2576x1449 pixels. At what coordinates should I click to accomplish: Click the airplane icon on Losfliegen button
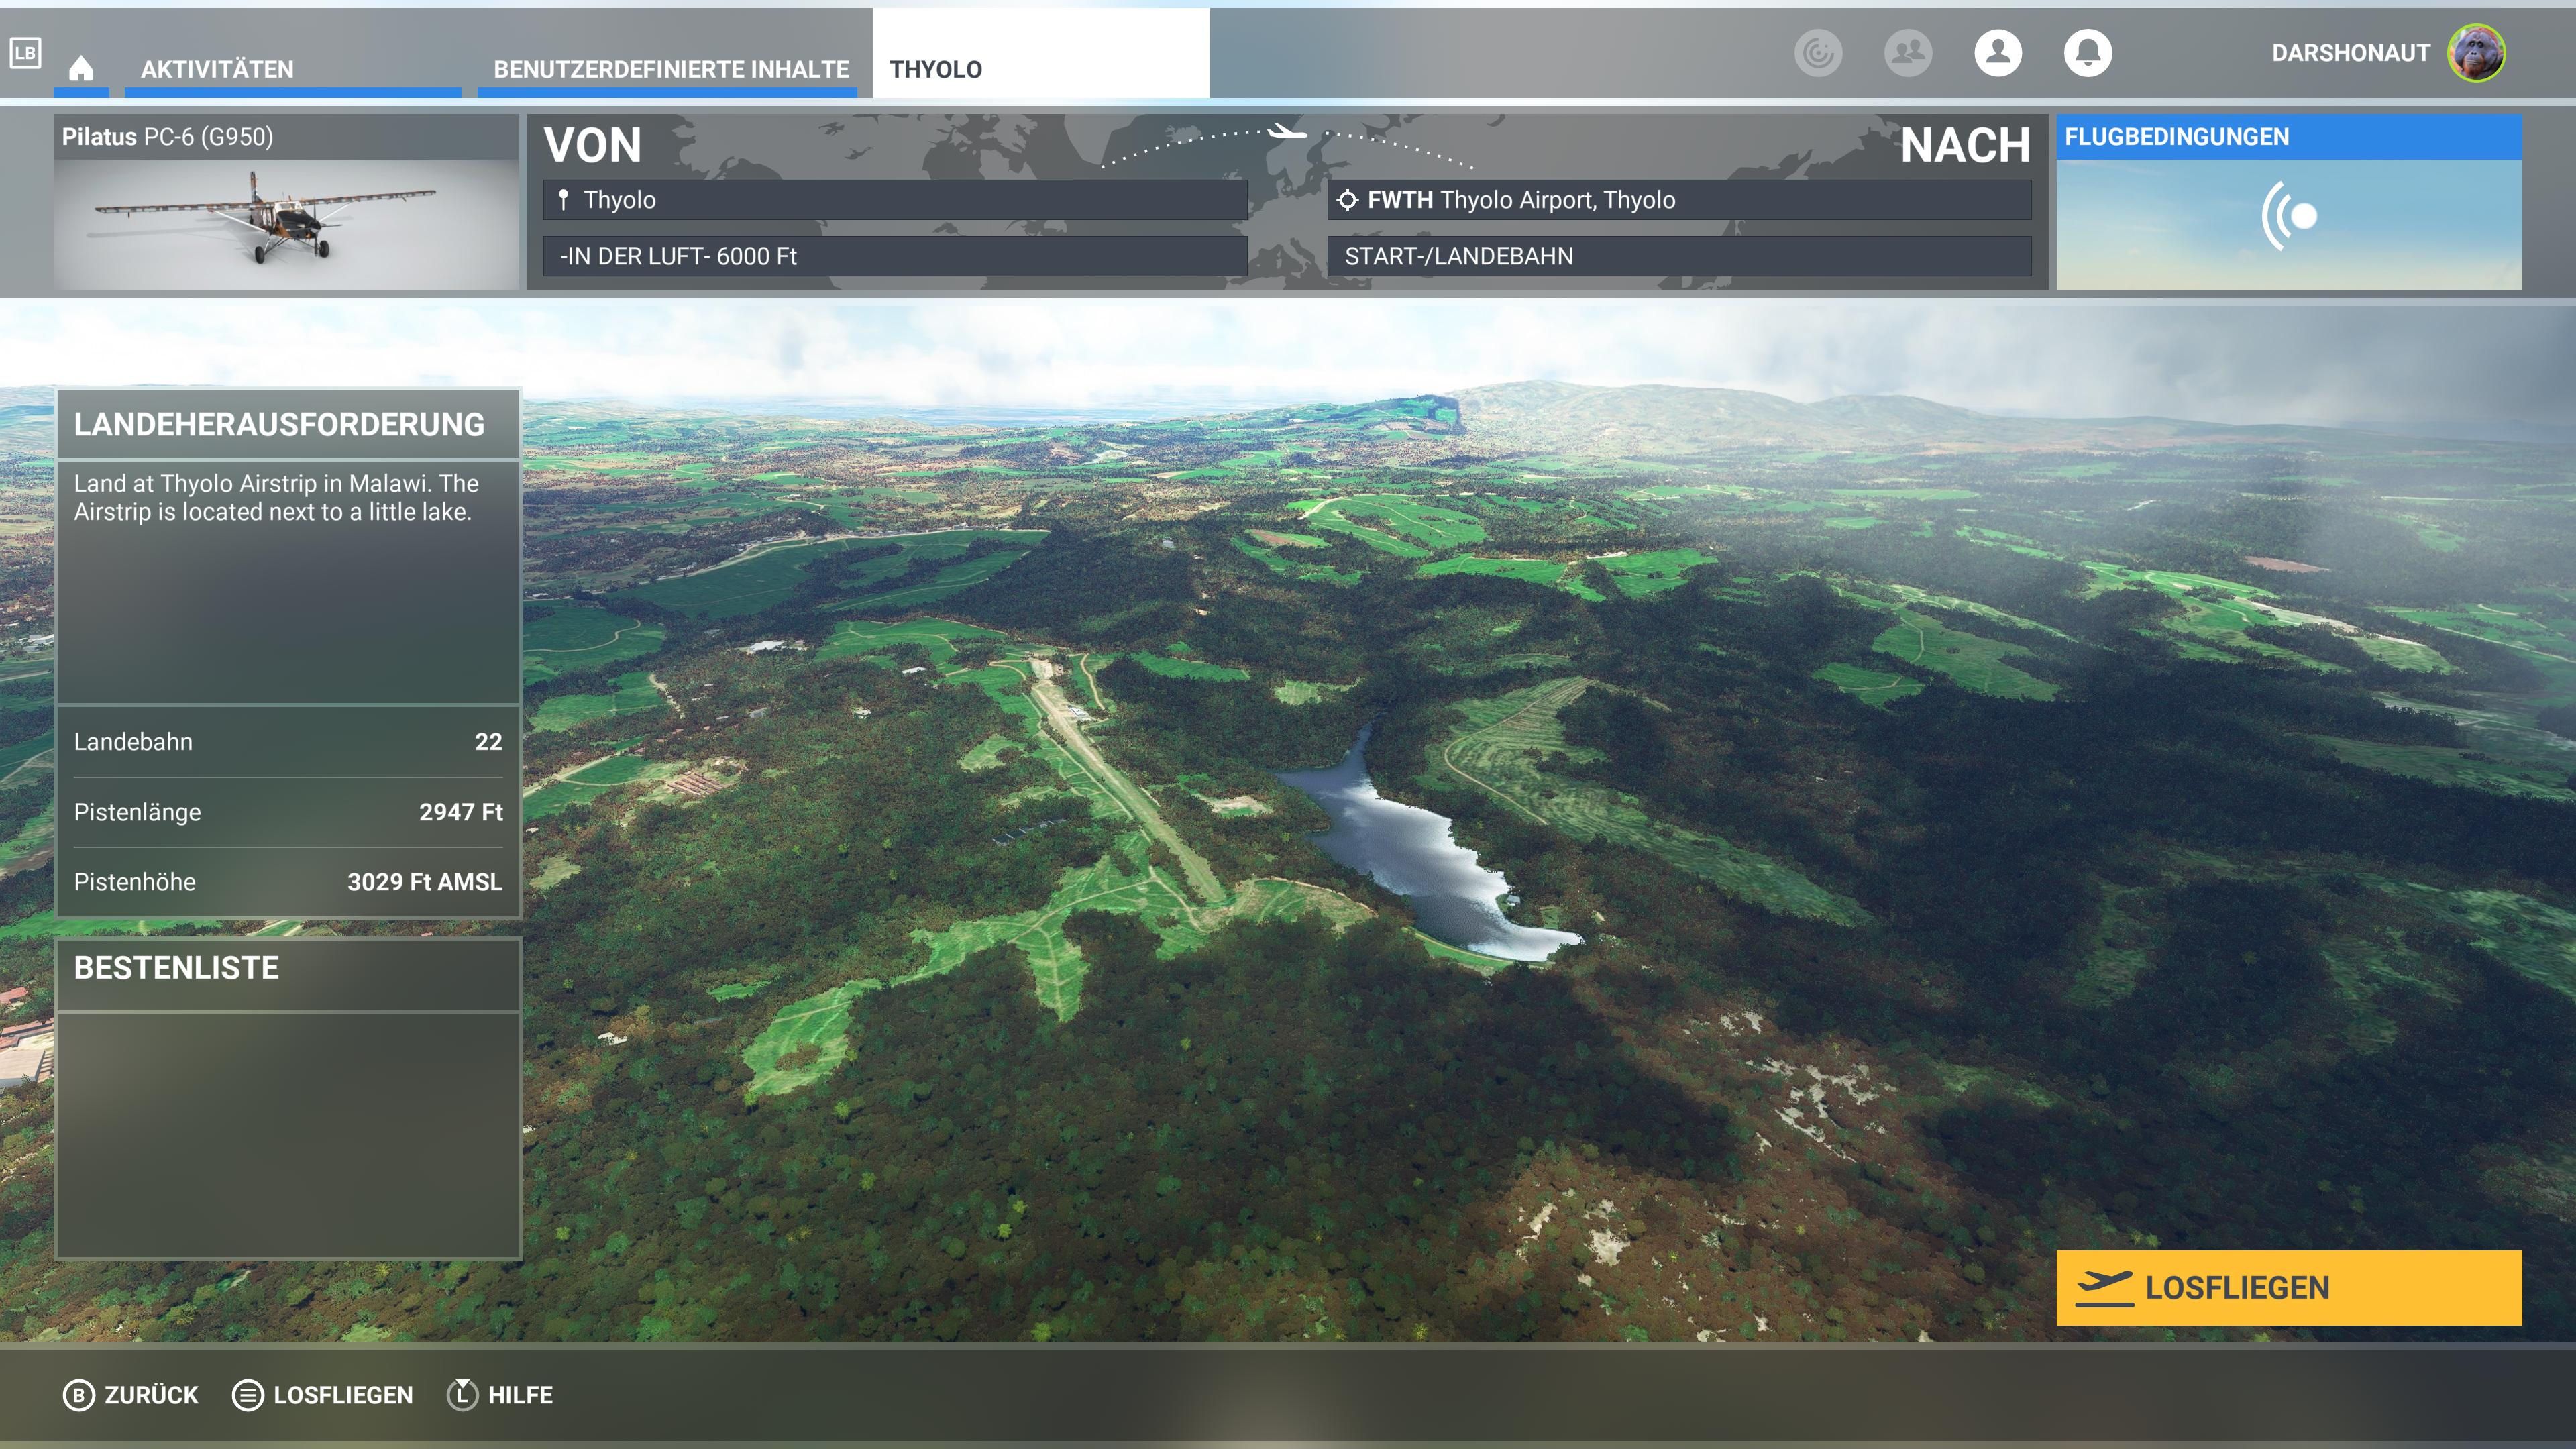click(x=2104, y=1288)
